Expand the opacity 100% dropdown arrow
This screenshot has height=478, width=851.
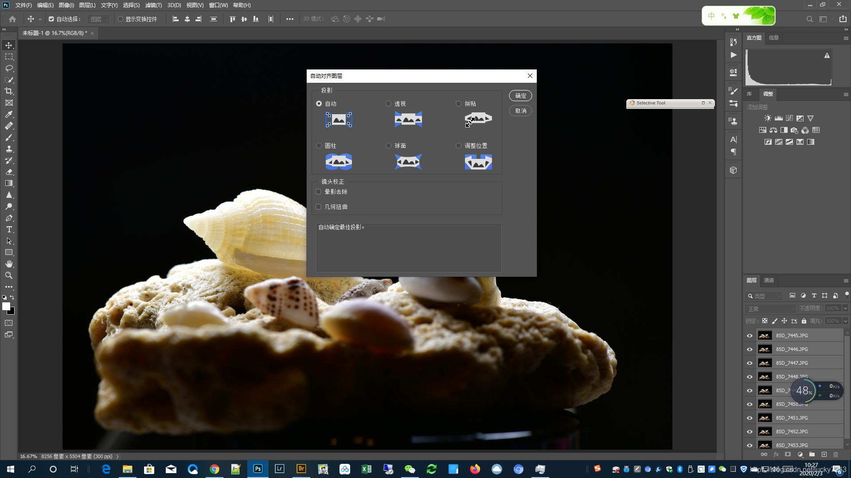(x=845, y=308)
